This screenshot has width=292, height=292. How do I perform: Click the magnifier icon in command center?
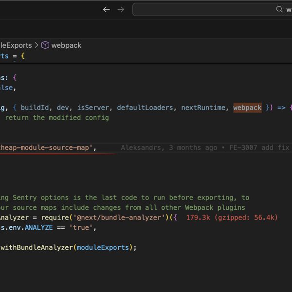[279, 9]
